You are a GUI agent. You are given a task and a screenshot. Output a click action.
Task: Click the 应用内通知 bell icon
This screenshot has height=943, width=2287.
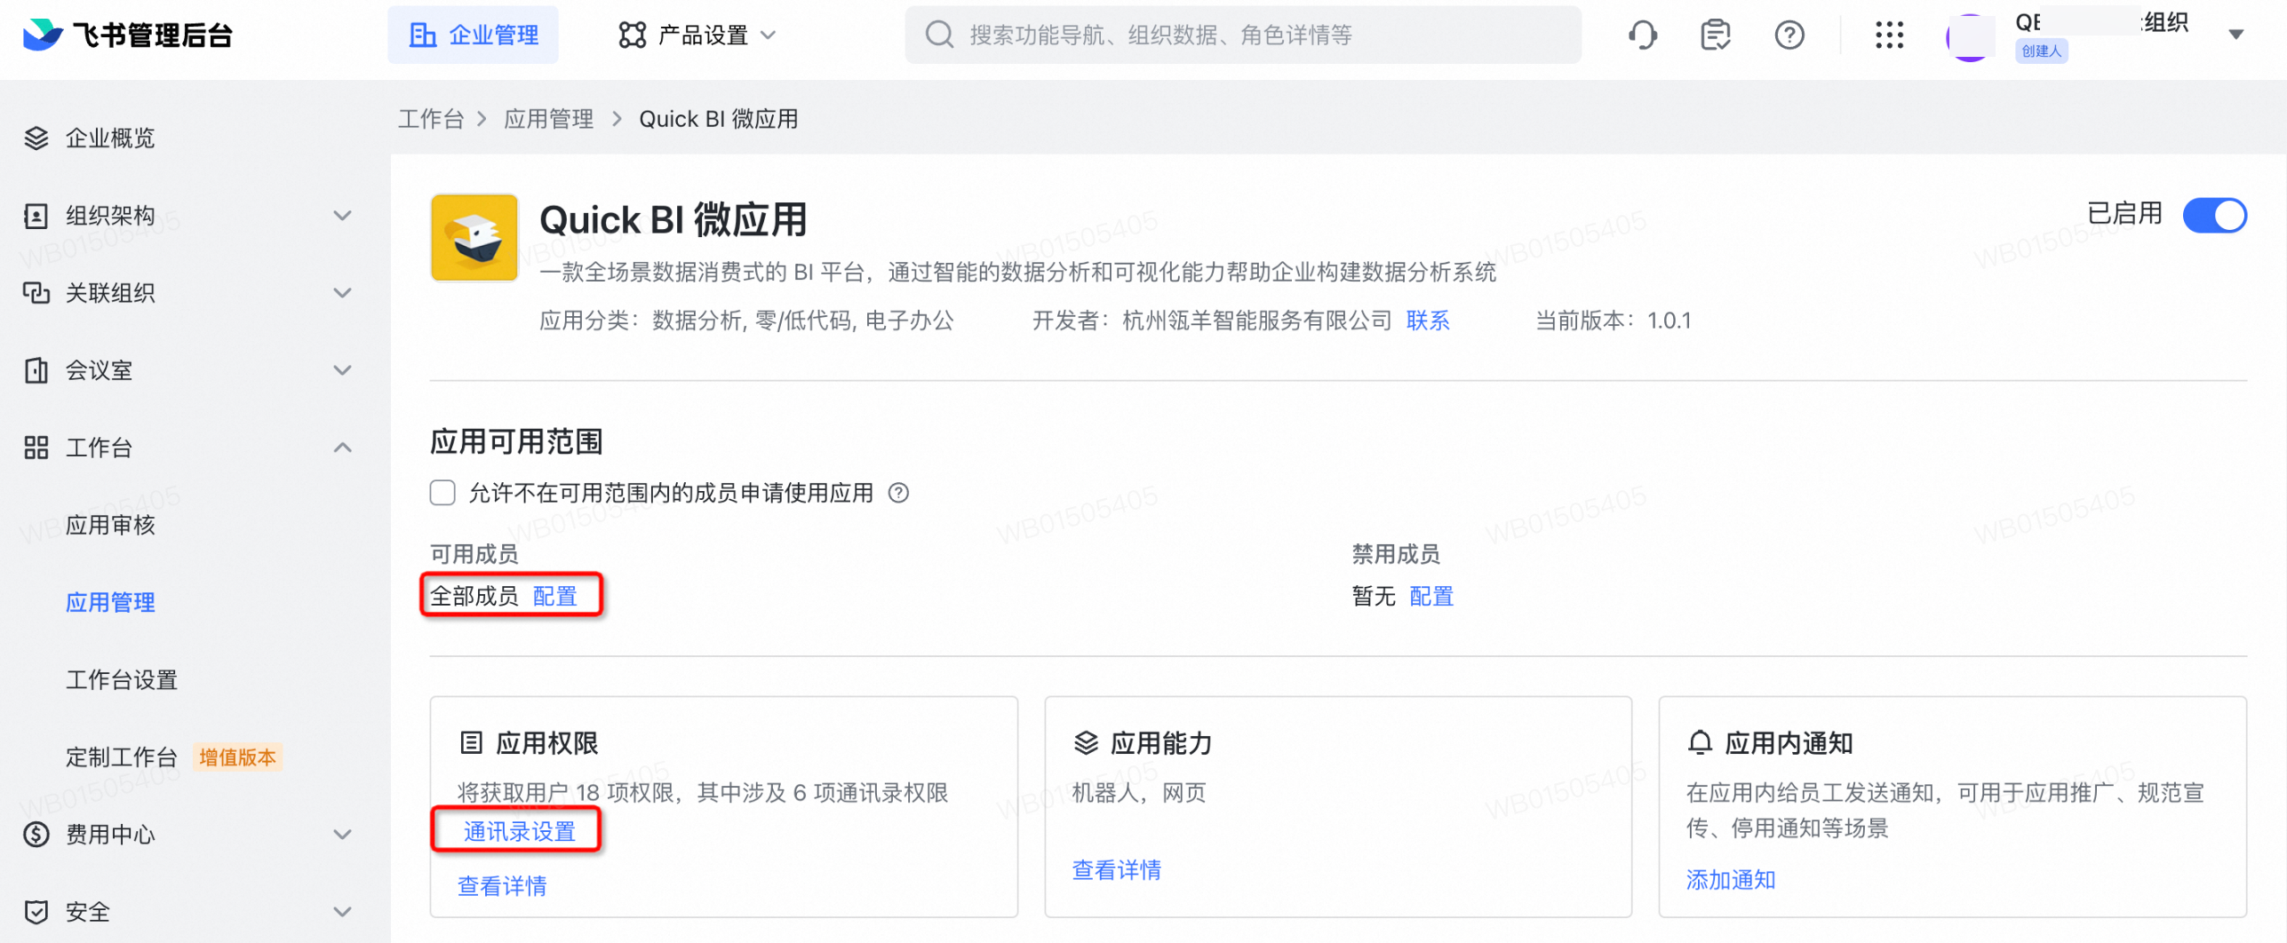coord(1700,743)
